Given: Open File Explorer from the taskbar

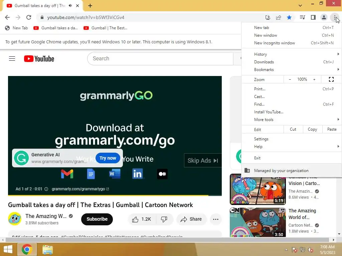Looking at the screenshot, I should coord(47,249).
